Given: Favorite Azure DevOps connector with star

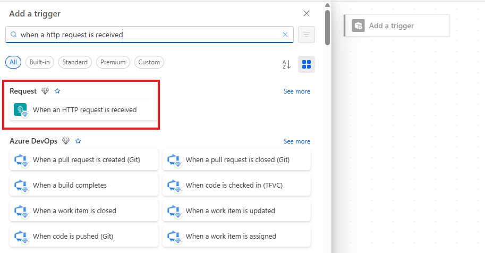Looking at the screenshot, I should point(78,141).
